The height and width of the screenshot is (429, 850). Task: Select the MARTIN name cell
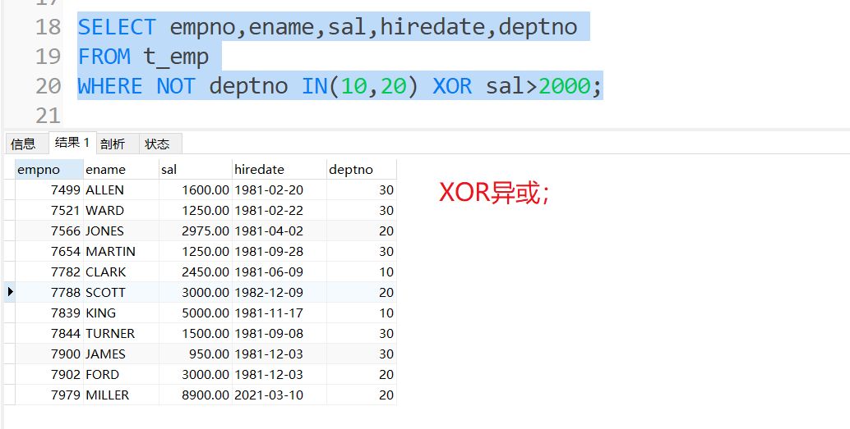[x=121, y=252]
